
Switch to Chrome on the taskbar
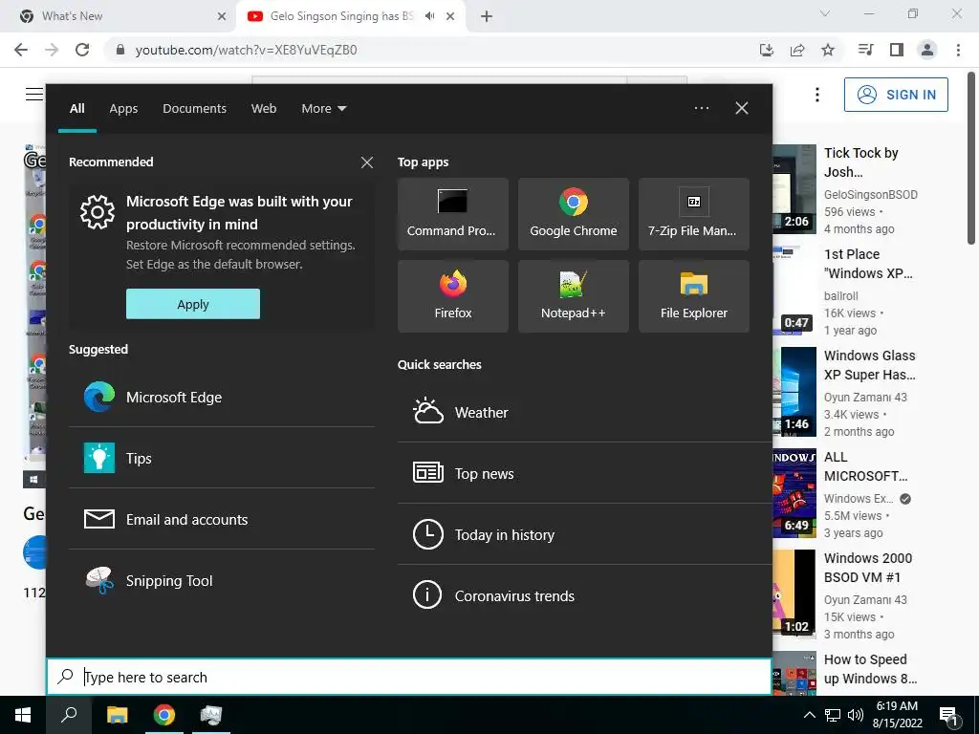pyautogui.click(x=164, y=715)
